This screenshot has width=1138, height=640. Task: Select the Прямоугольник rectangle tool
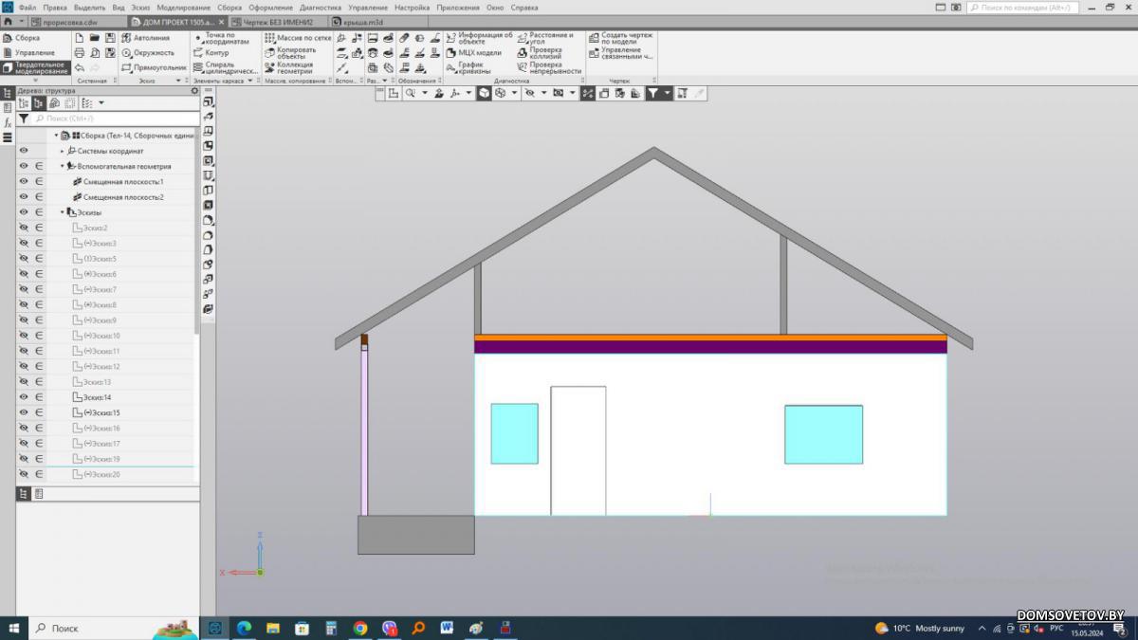click(x=154, y=67)
